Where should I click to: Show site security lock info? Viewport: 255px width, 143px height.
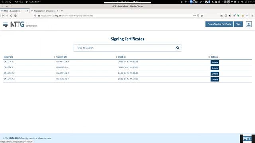click(39, 15)
